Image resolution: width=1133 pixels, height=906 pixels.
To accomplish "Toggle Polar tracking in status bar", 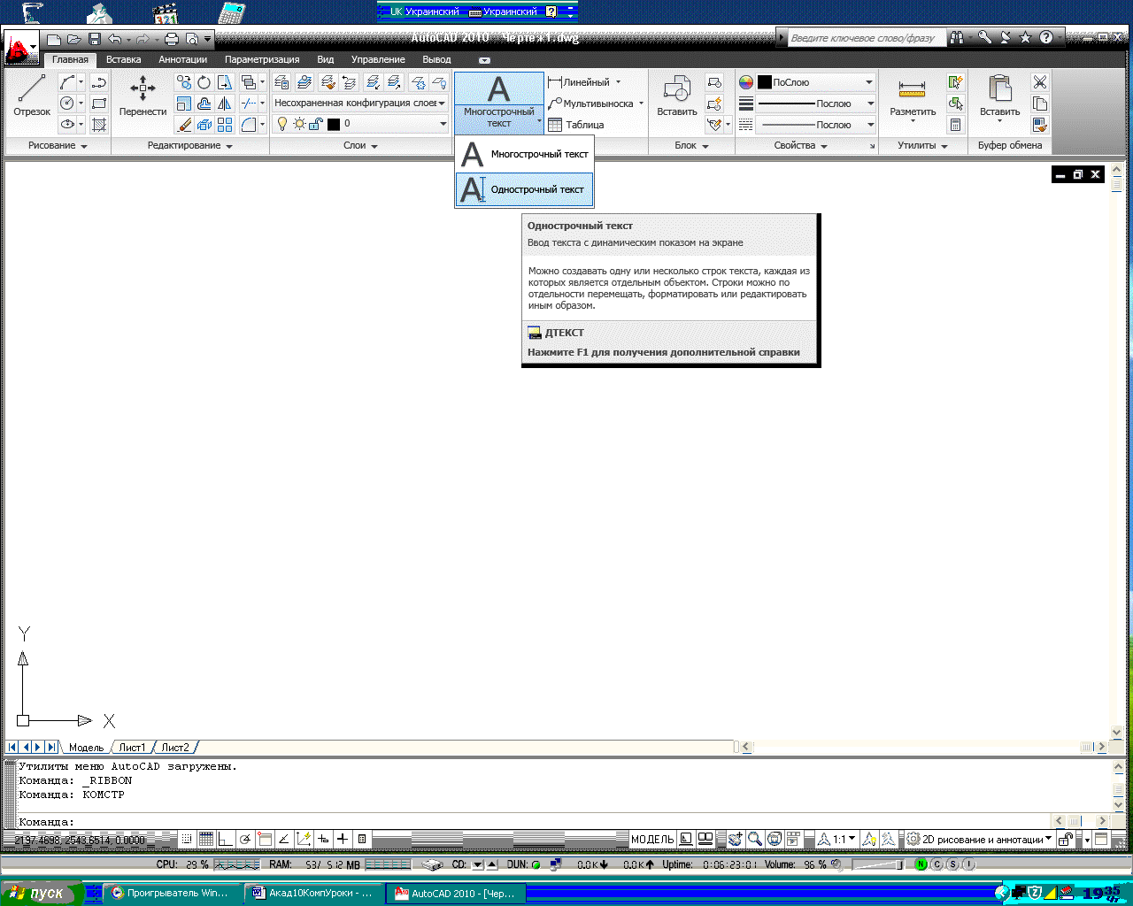I will coord(245,839).
